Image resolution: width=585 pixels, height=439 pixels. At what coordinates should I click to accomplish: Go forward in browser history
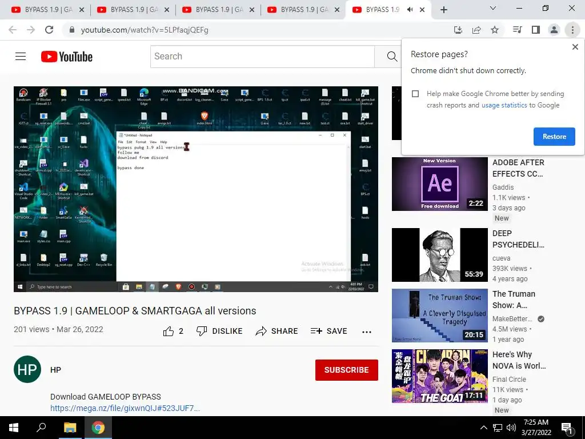tap(31, 30)
